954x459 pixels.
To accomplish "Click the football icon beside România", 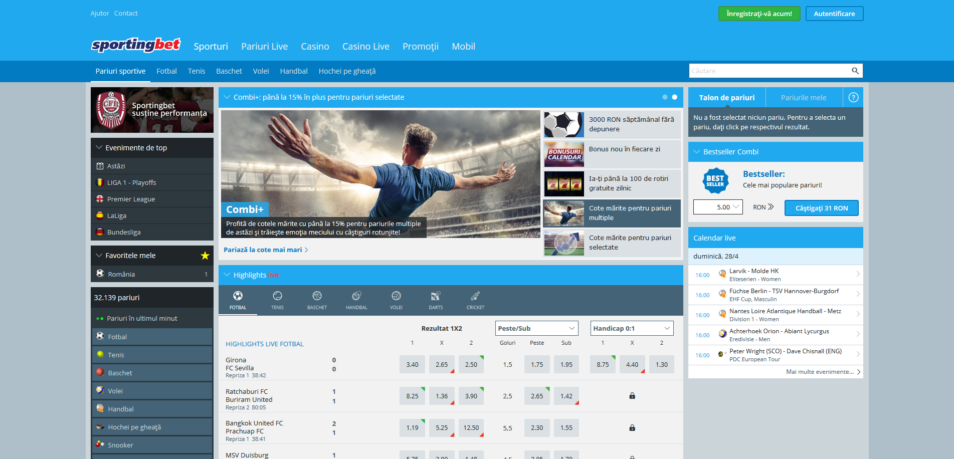I will tap(100, 274).
